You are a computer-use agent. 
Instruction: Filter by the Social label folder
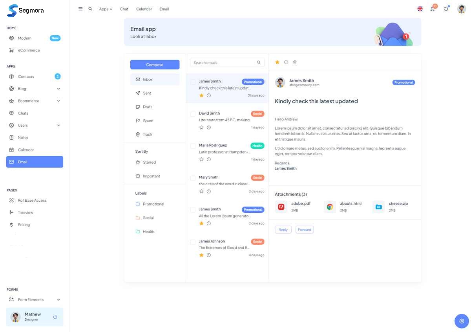pyautogui.click(x=148, y=218)
